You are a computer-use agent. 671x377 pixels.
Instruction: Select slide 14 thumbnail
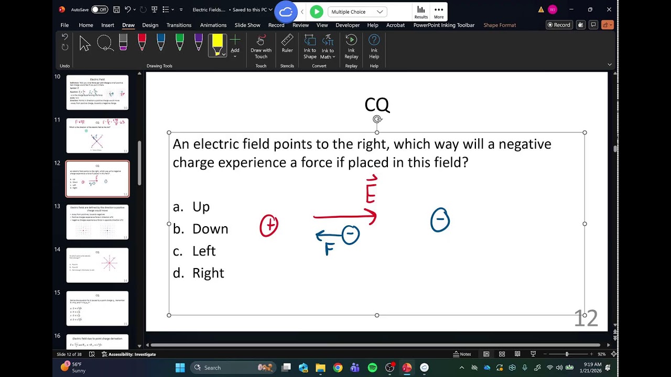pyautogui.click(x=98, y=265)
